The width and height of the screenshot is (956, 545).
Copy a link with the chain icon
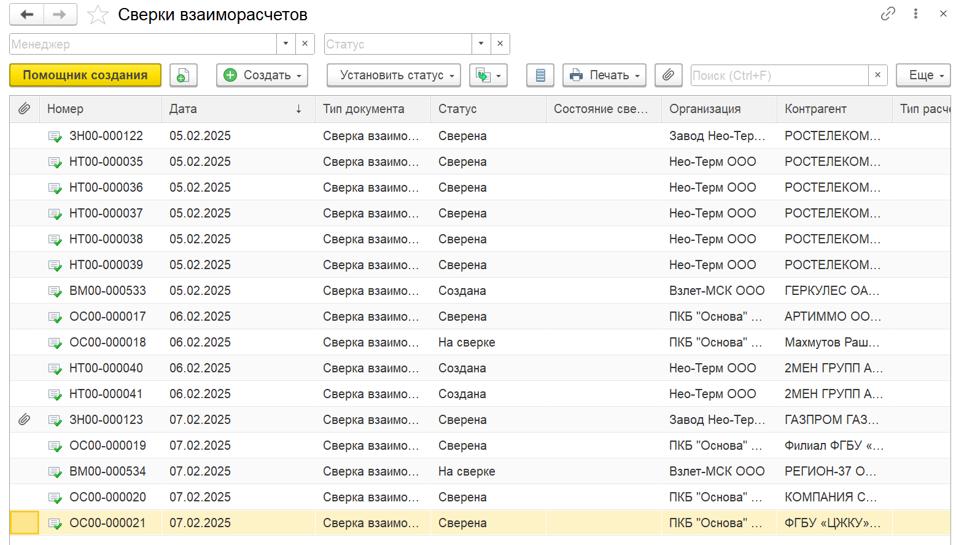(x=888, y=14)
